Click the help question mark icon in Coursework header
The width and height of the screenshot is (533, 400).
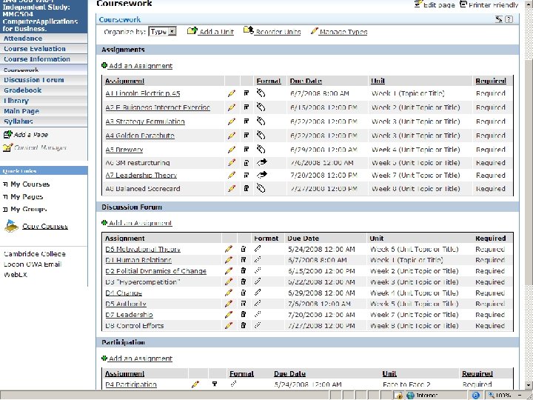tap(509, 19)
